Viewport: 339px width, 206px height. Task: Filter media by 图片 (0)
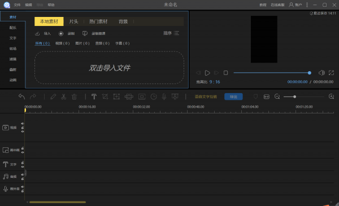click(82, 43)
